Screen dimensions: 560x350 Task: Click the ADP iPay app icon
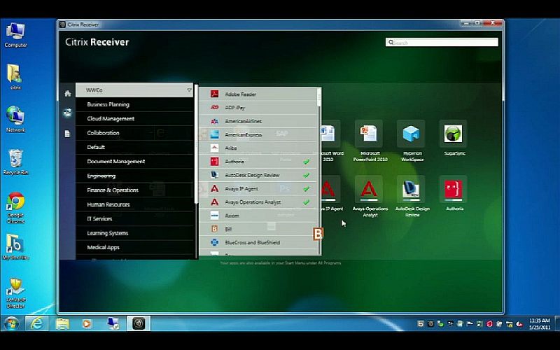click(214, 108)
